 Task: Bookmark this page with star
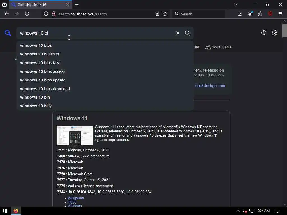pyautogui.click(x=165, y=14)
